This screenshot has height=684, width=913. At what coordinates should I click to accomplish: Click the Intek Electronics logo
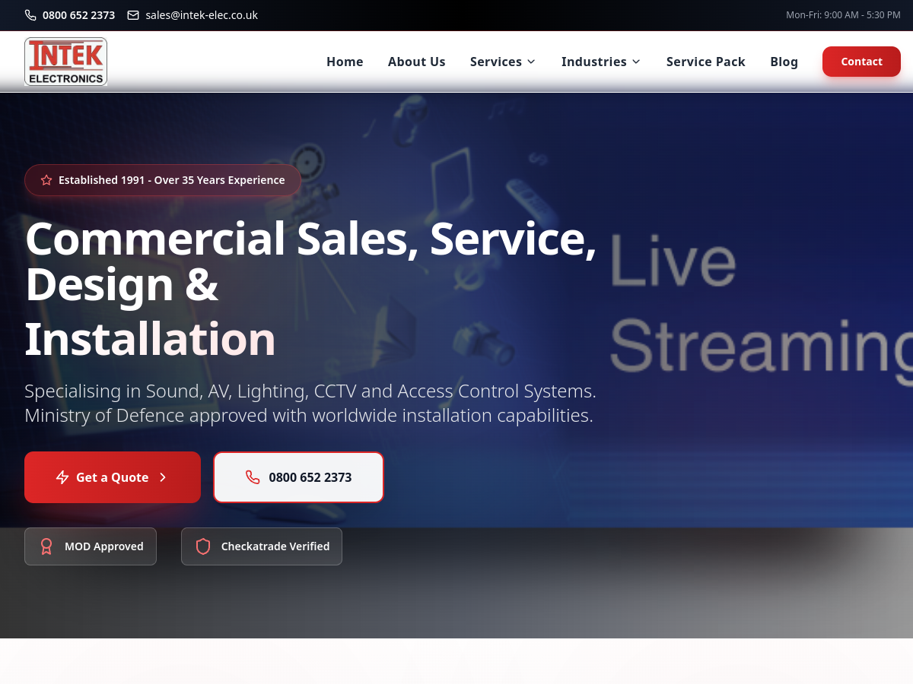[x=65, y=62]
